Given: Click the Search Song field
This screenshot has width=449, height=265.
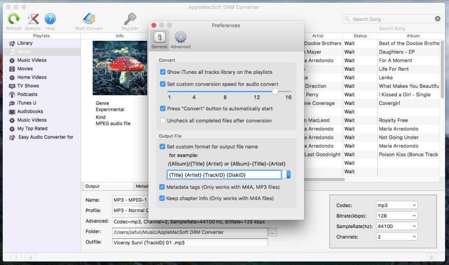Looking at the screenshot, I should [x=392, y=19].
